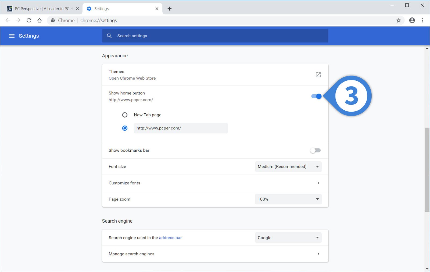The height and width of the screenshot is (272, 430).
Task: Open the three-dot Chrome menu
Action: click(x=422, y=20)
